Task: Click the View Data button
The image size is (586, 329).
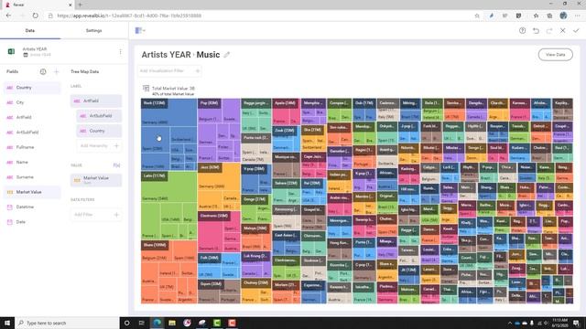Action: point(556,55)
